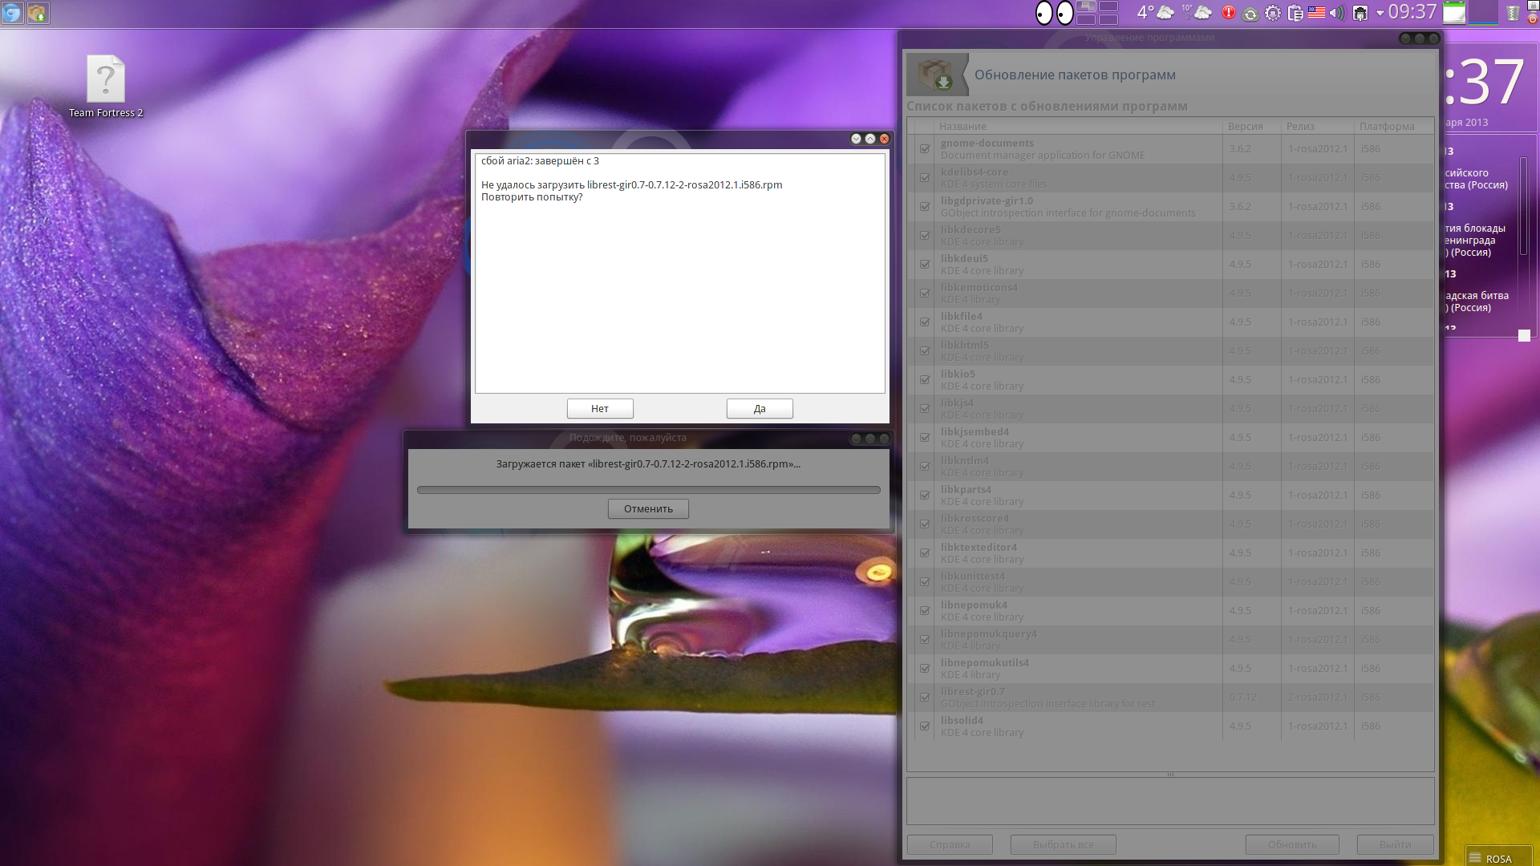Click the US flag keyboard layout icon
The height and width of the screenshot is (866, 1540).
coord(1316,13)
